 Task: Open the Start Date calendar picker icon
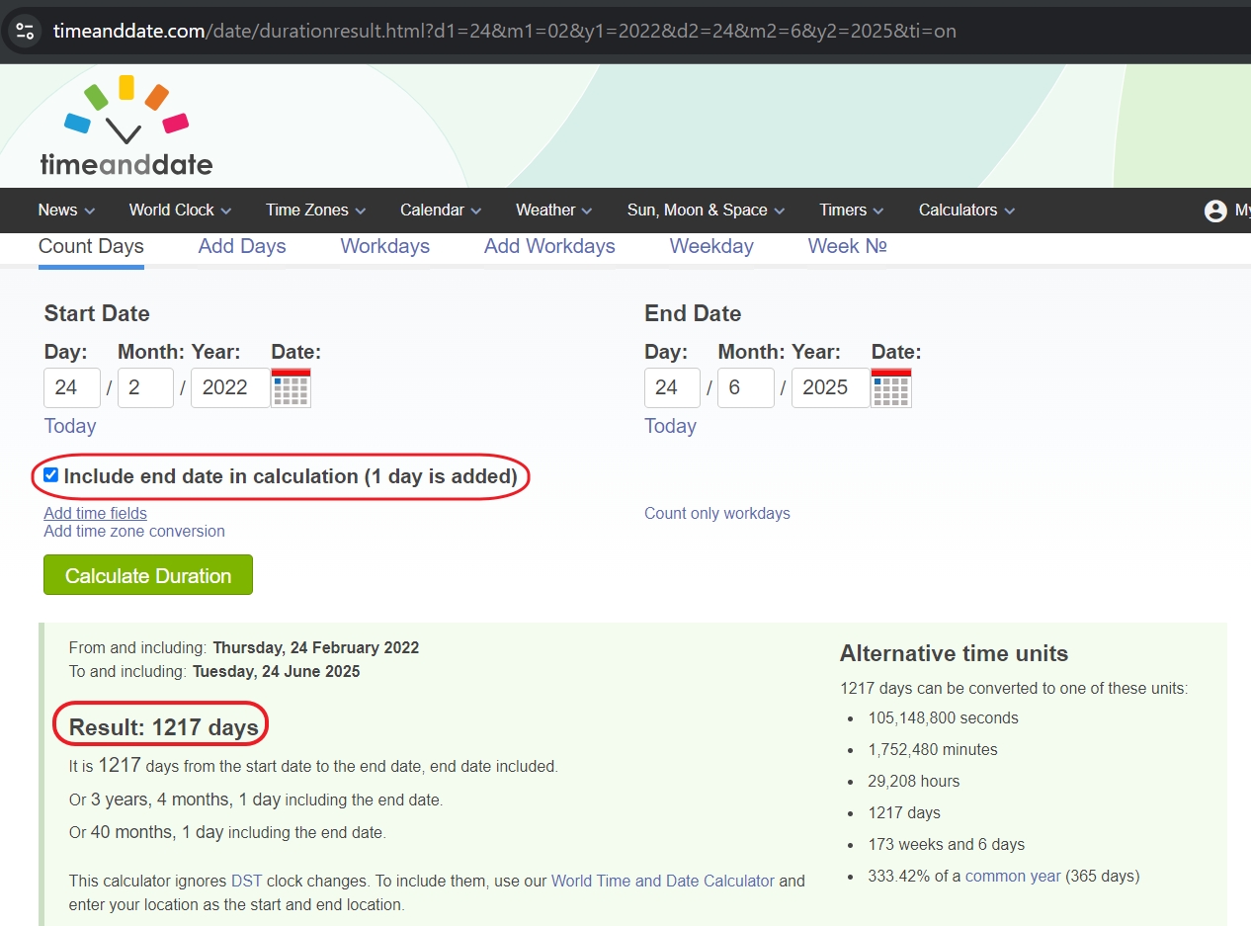[291, 387]
